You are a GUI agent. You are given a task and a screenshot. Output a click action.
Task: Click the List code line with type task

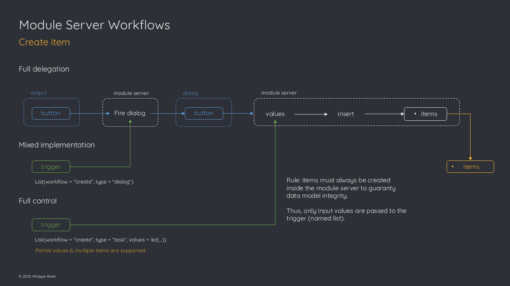(x=100, y=240)
